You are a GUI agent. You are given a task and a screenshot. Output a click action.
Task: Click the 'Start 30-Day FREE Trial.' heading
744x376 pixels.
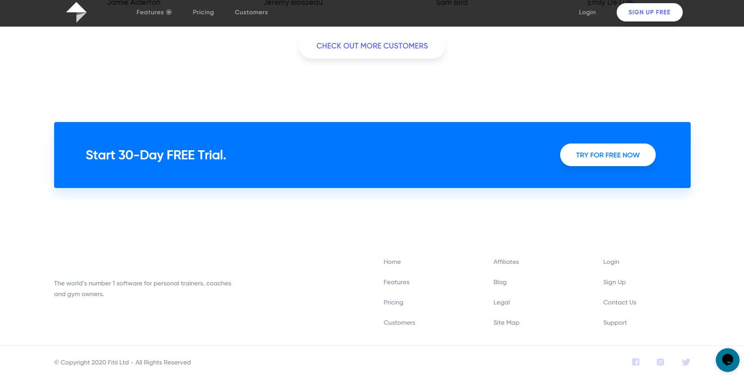coord(156,155)
